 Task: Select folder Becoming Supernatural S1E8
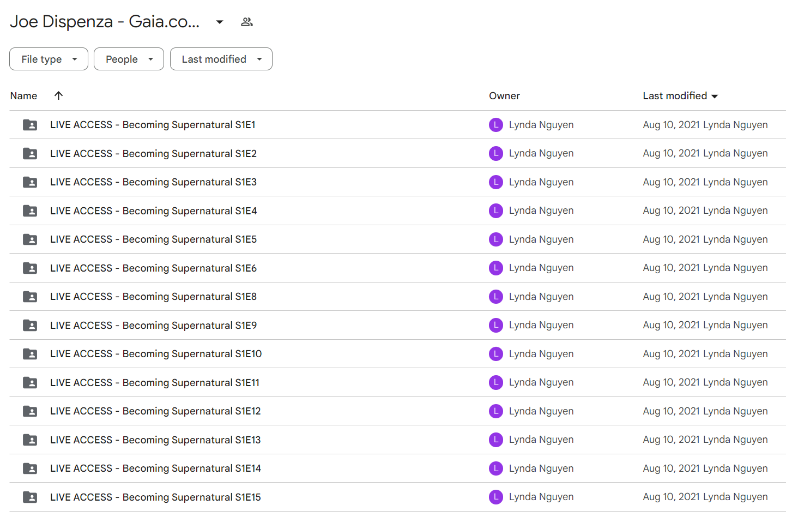point(153,297)
